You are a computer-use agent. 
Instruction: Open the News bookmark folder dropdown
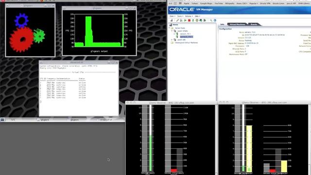(242, 3)
